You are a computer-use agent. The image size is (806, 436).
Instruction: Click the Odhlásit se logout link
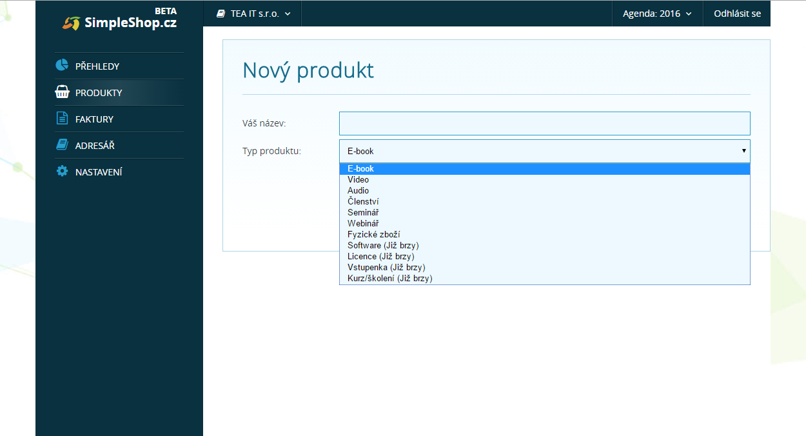coord(737,13)
